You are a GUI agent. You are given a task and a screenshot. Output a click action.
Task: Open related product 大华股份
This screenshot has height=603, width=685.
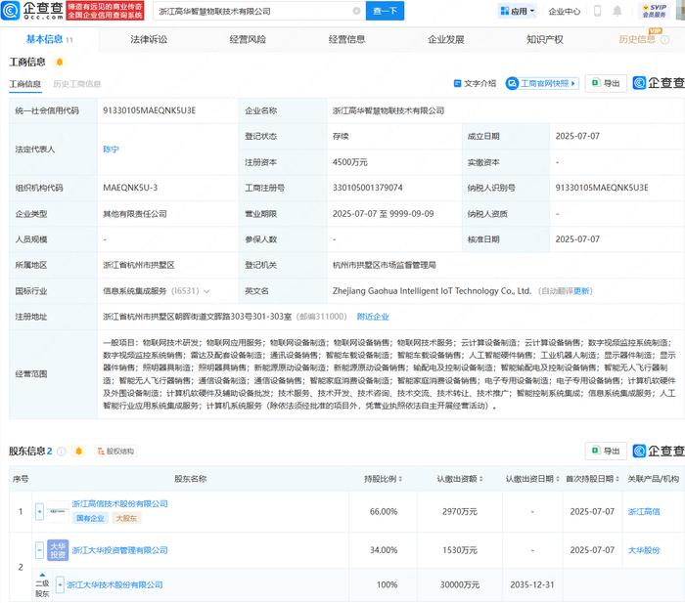click(644, 550)
